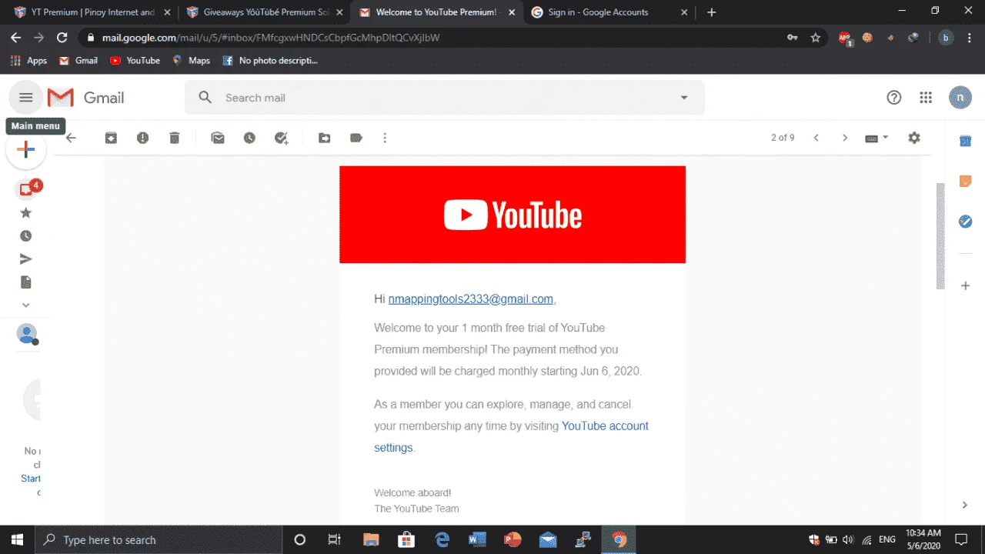Viewport: 985px width, 554px height.
Task: Open Maps bookmark
Action: (x=191, y=60)
